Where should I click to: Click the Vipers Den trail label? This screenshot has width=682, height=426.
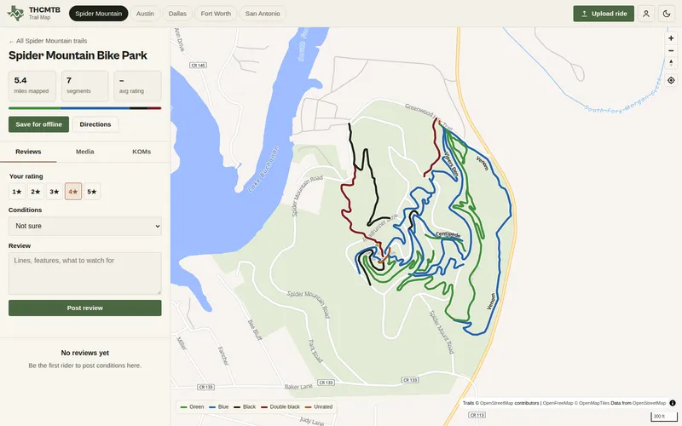tap(451, 164)
